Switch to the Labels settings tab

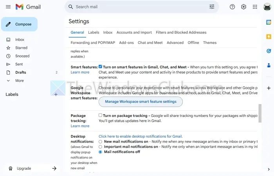point(94,32)
